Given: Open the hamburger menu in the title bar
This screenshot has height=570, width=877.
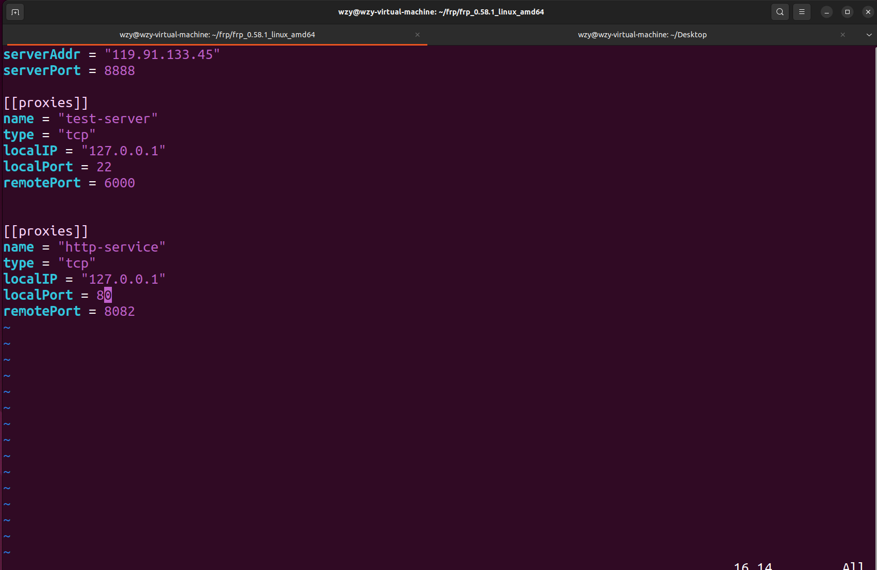Looking at the screenshot, I should (802, 12).
